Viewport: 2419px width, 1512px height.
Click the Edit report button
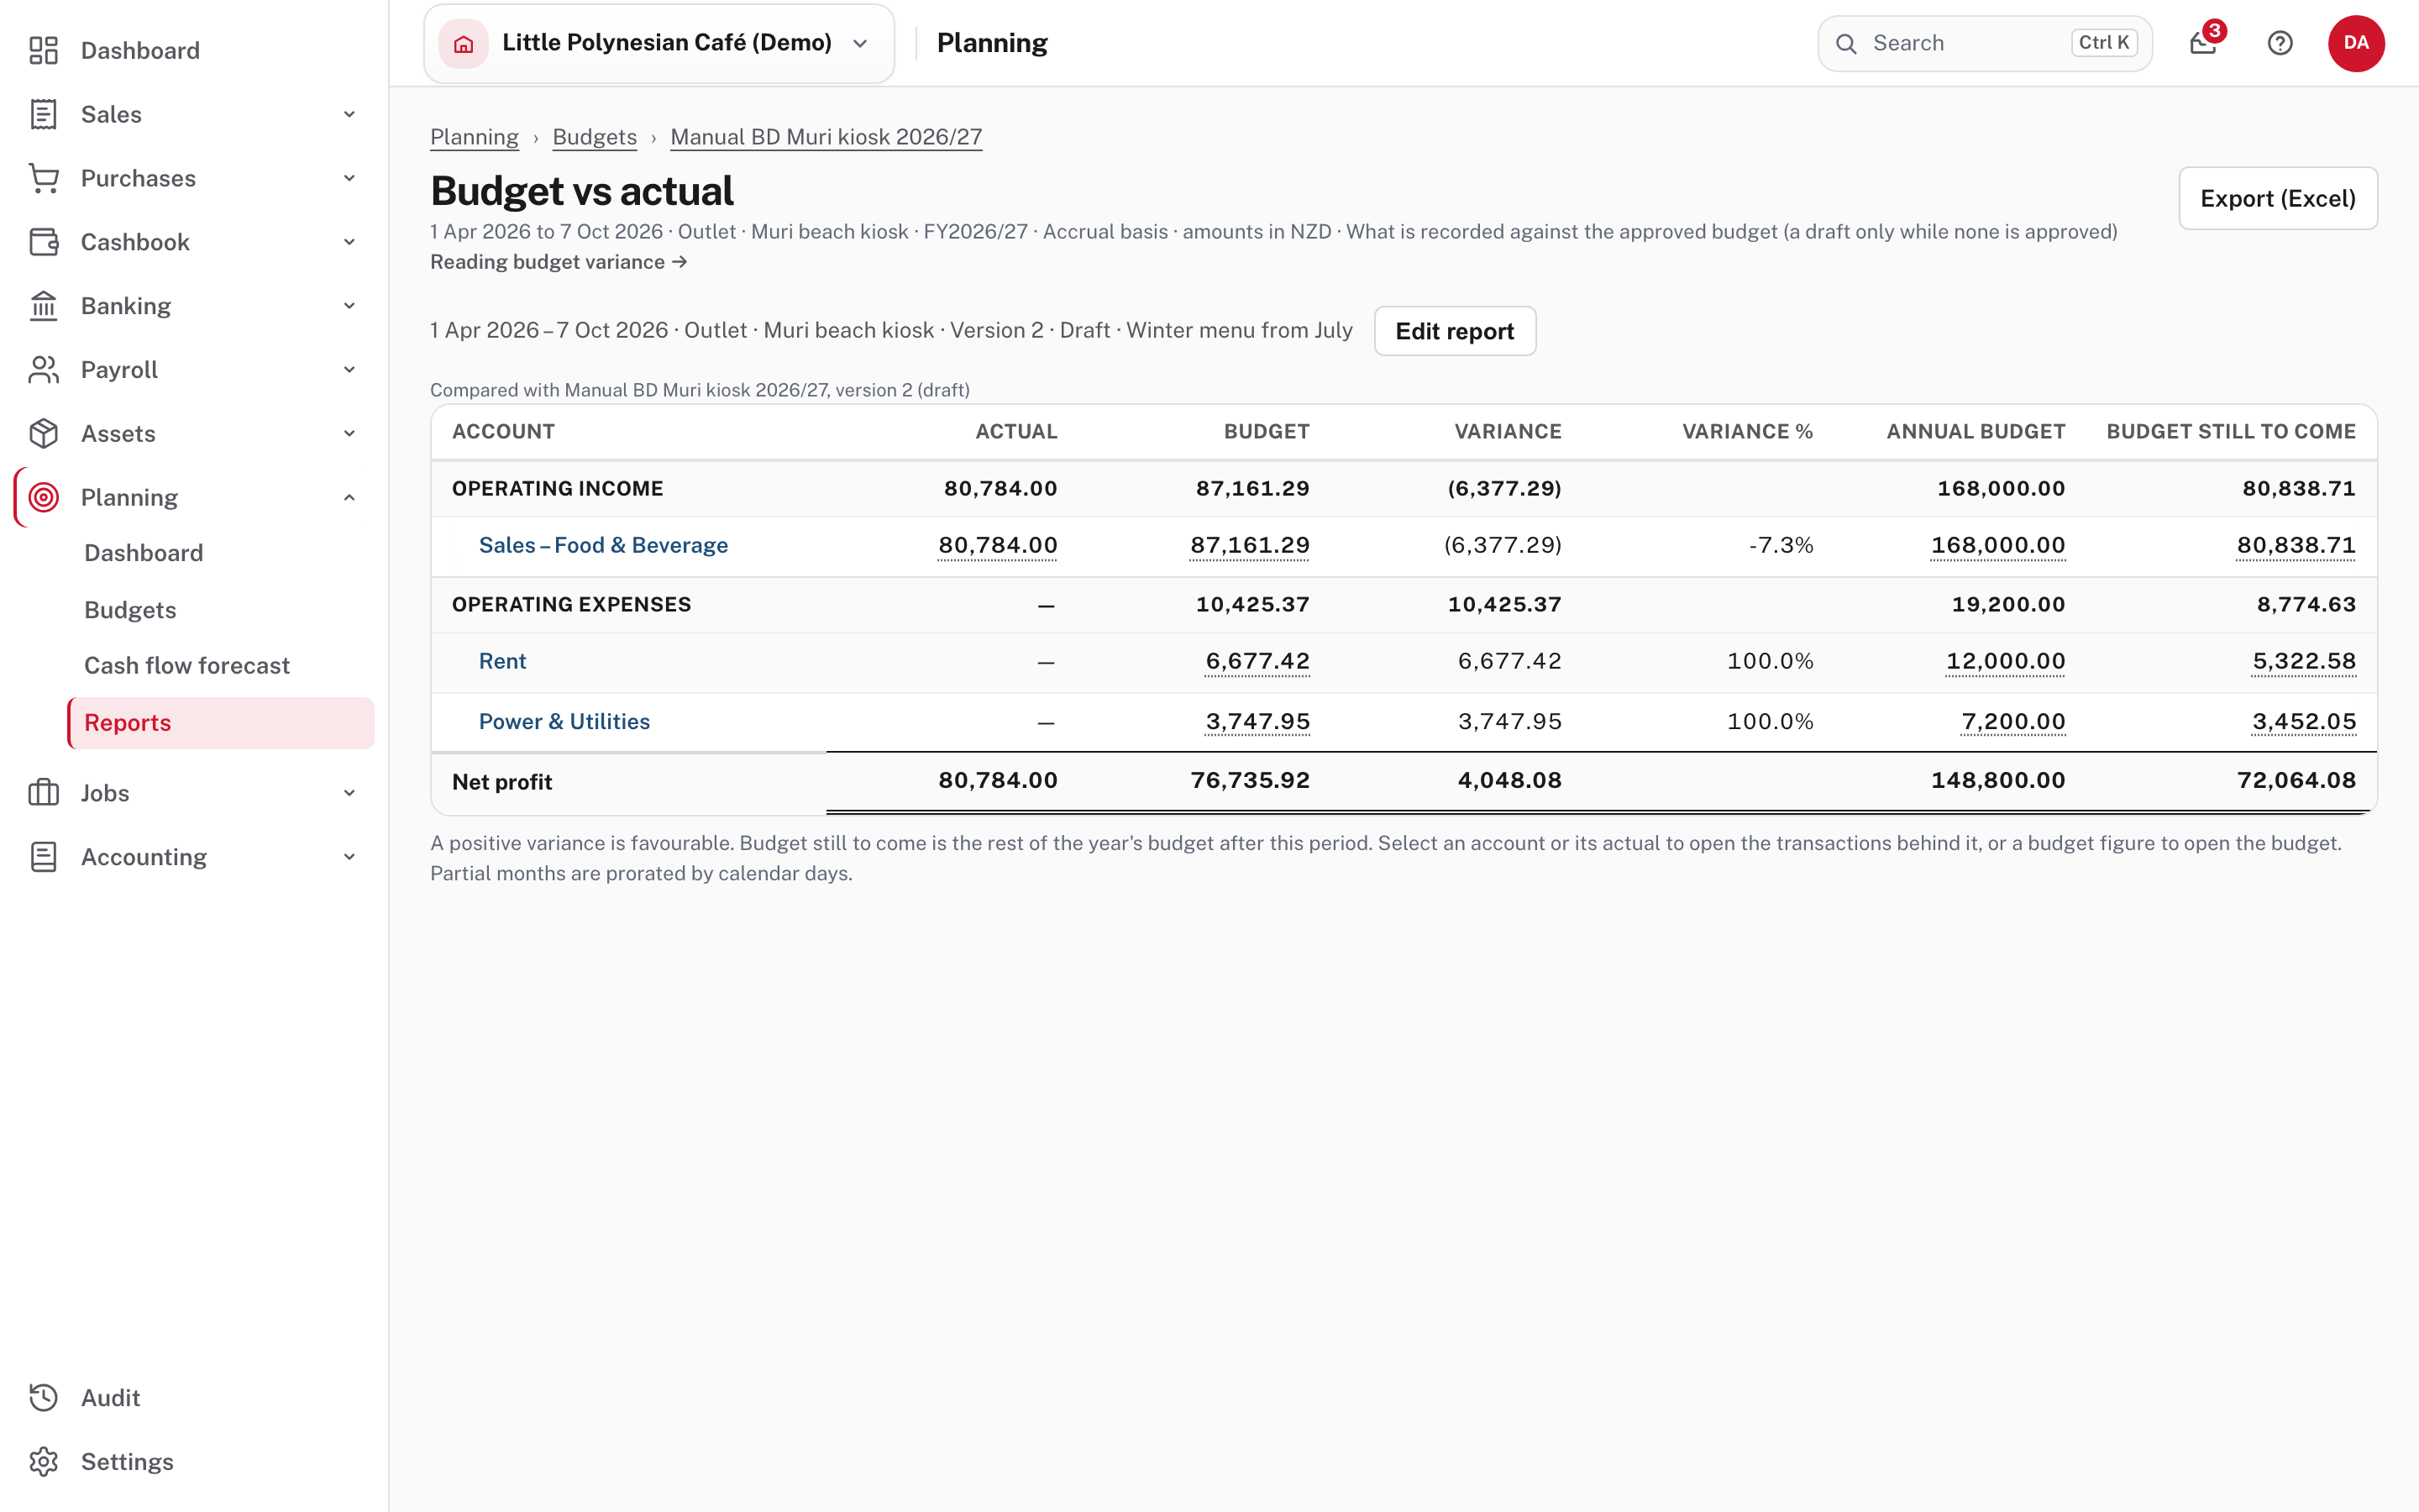point(1455,331)
